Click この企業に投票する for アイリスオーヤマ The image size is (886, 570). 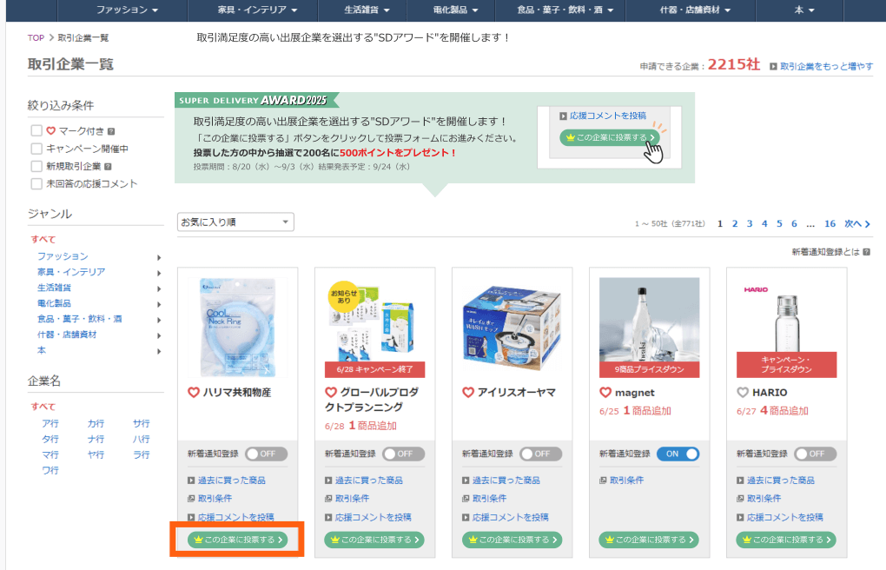pos(512,540)
